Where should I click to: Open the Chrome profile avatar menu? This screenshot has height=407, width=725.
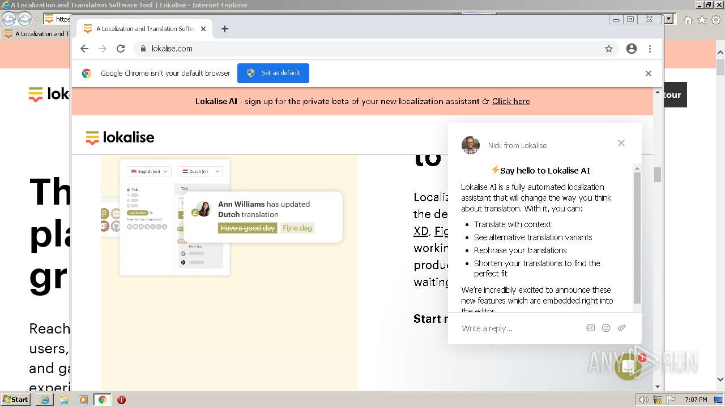click(x=632, y=49)
